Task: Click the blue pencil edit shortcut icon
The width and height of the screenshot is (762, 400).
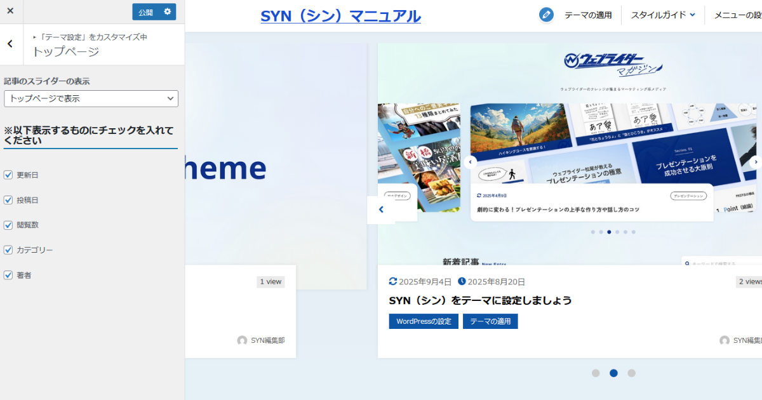Action: coord(546,15)
